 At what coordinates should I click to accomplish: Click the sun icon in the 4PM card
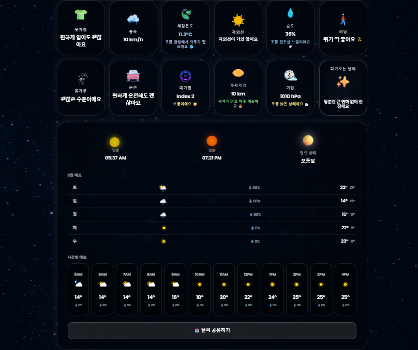(345, 284)
